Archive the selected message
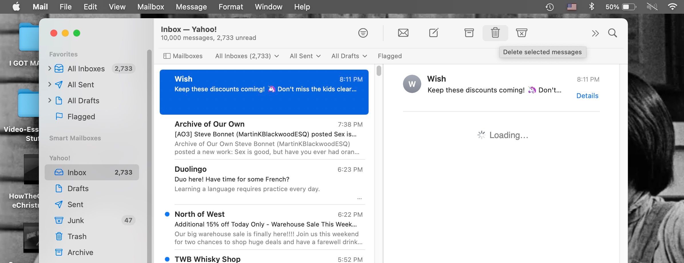Image resolution: width=684 pixels, height=263 pixels. 469,33
